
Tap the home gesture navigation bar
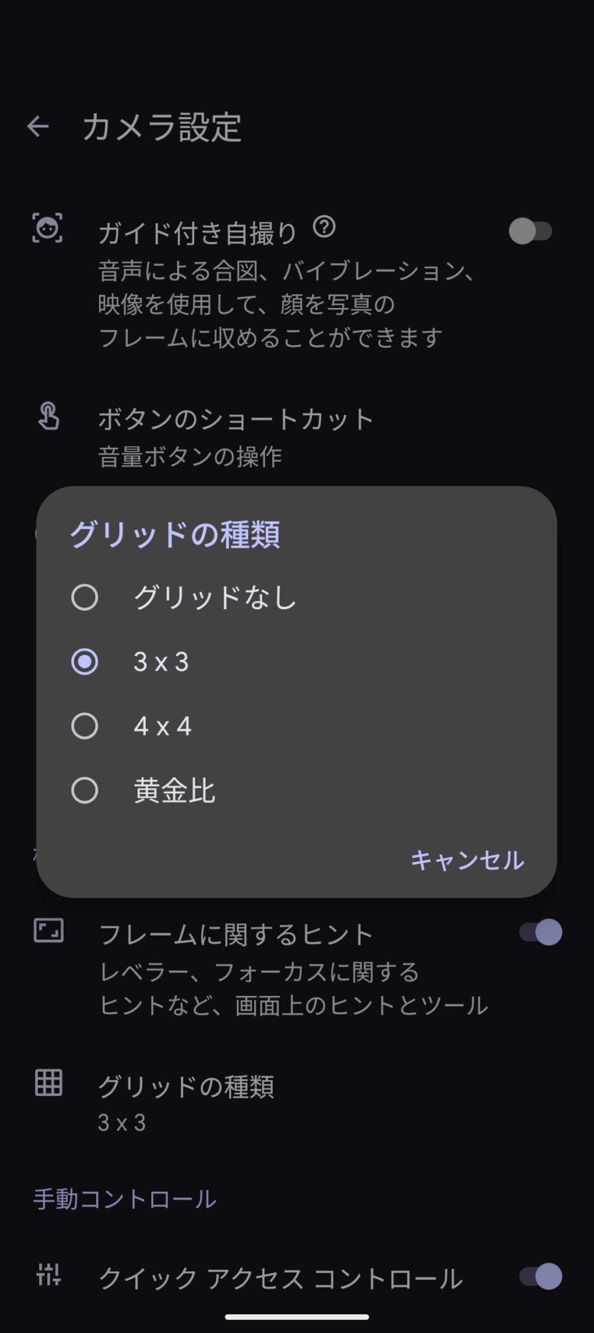pyautogui.click(x=297, y=1317)
